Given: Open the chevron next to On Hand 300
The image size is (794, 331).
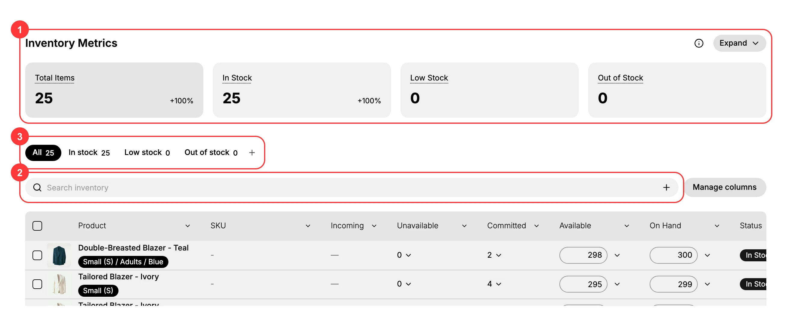Looking at the screenshot, I should 707,255.
